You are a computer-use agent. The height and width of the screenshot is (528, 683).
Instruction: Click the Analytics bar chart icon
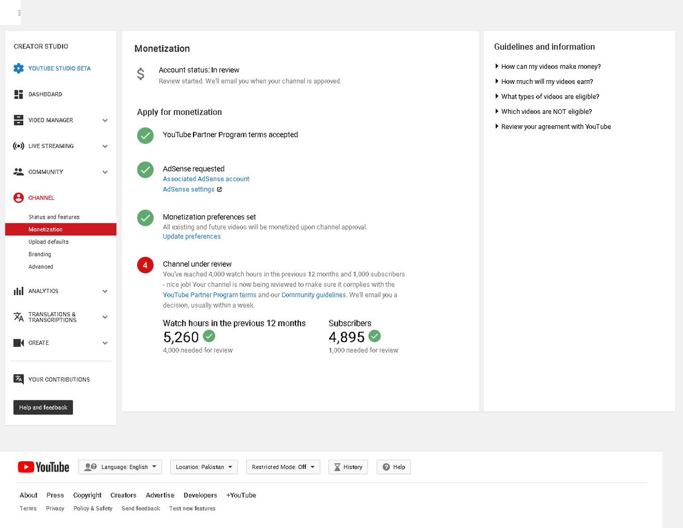pyautogui.click(x=18, y=291)
